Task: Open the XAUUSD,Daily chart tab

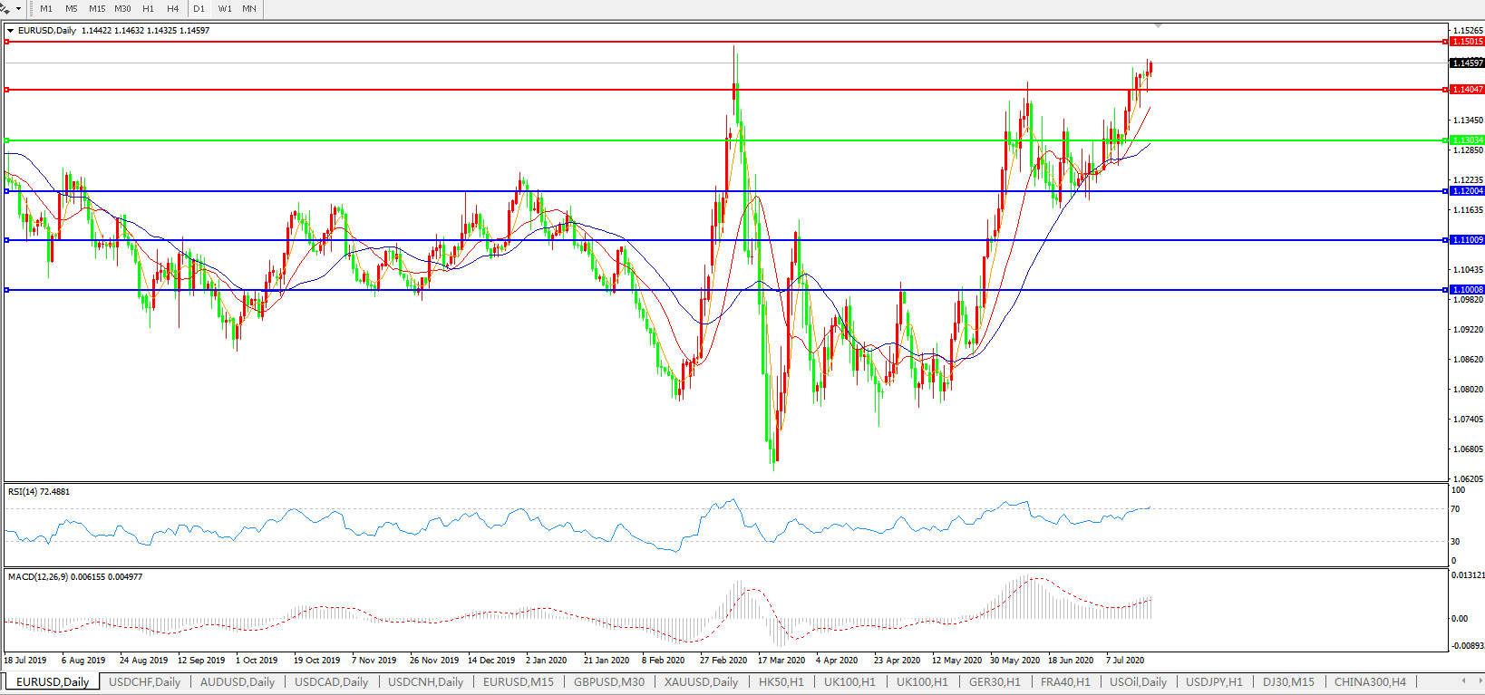Action: 701,682
